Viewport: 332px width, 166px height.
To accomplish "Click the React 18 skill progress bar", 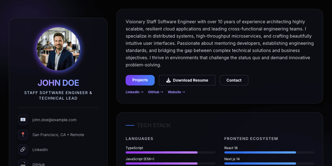I will [x=269, y=152].
